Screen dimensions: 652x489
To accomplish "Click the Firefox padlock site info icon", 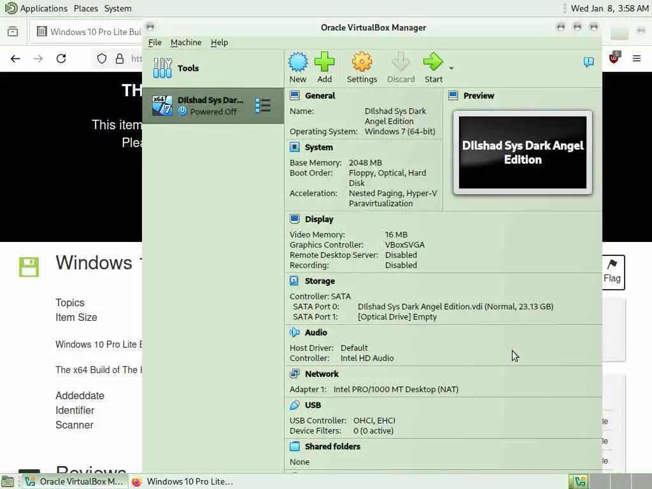I will (x=120, y=59).
